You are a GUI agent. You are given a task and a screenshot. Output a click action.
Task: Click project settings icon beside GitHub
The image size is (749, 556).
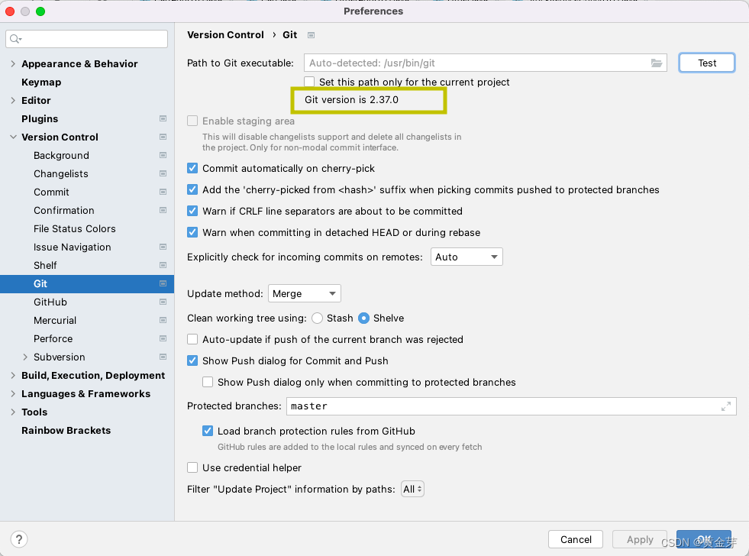point(163,302)
